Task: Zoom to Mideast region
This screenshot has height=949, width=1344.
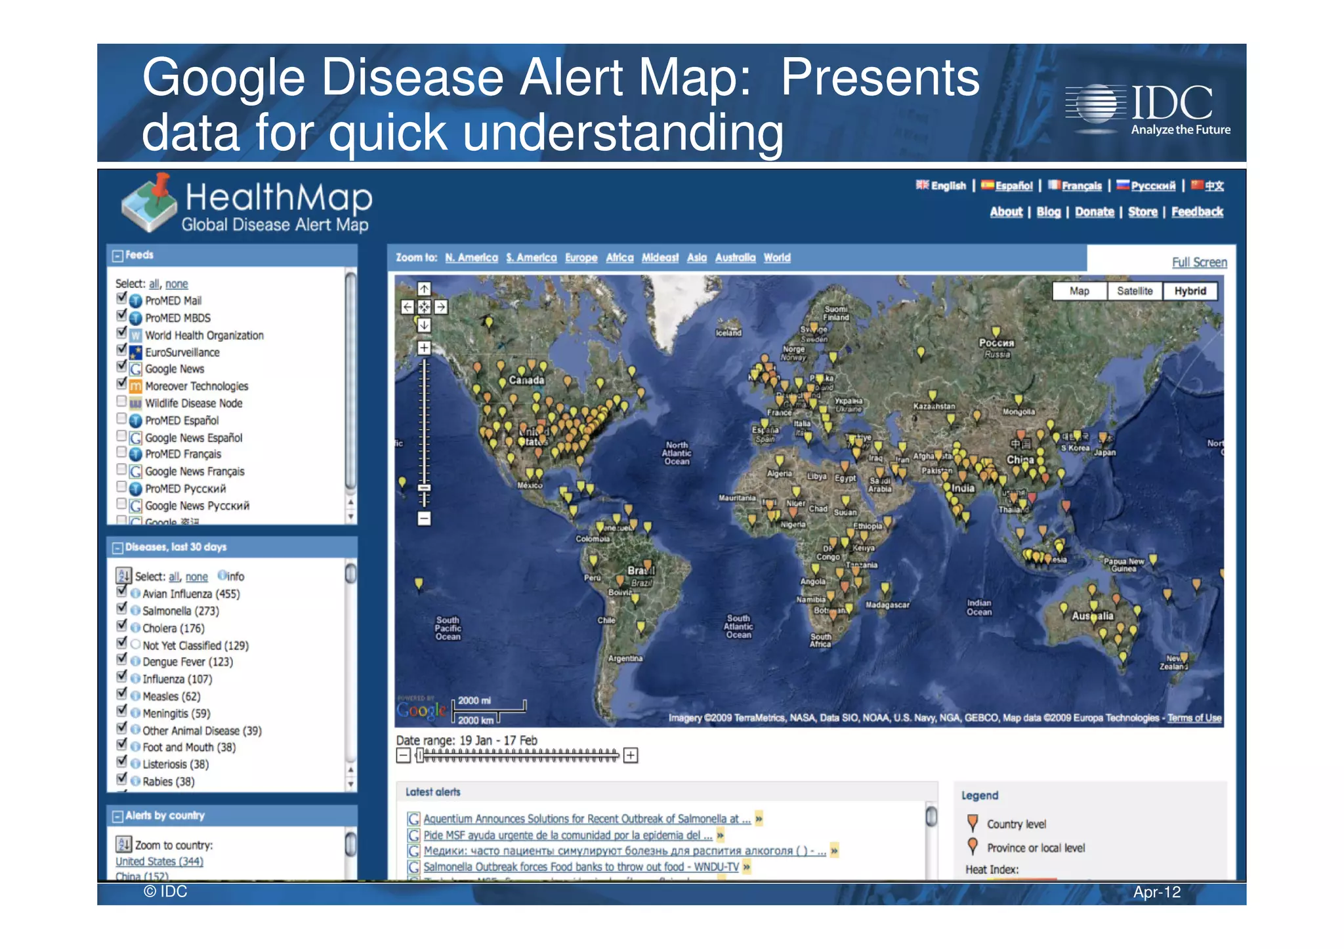Action: [x=660, y=258]
